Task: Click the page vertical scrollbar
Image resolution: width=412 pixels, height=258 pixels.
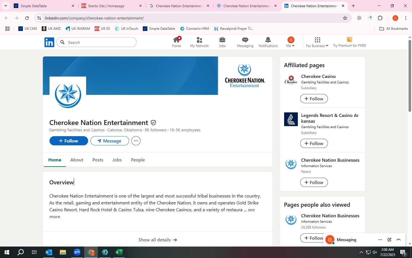Action: 410,76
